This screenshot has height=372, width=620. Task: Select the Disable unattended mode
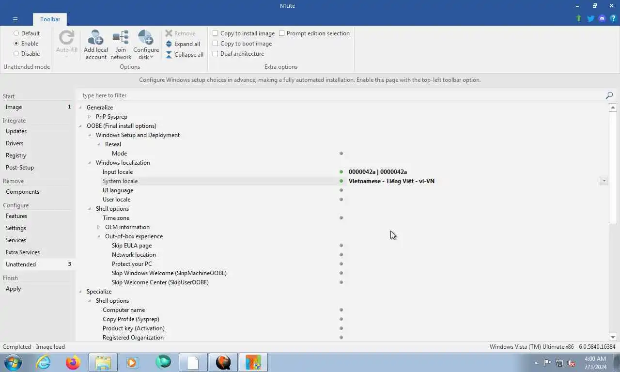(x=27, y=54)
